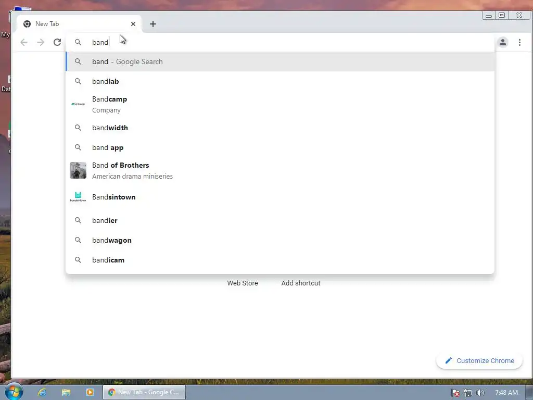Close the New Tab tab
Image resolution: width=533 pixels, height=400 pixels.
[x=133, y=24]
